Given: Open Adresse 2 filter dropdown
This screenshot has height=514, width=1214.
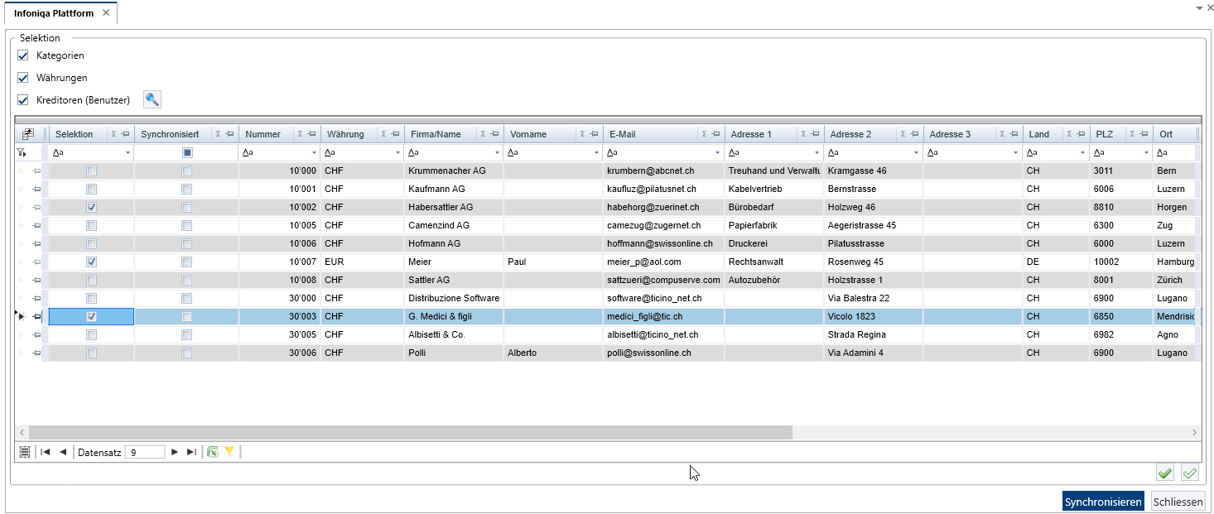Looking at the screenshot, I should click(x=918, y=153).
